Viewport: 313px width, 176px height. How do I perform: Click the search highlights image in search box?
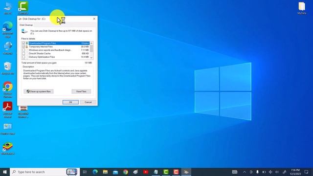[x=72, y=172]
